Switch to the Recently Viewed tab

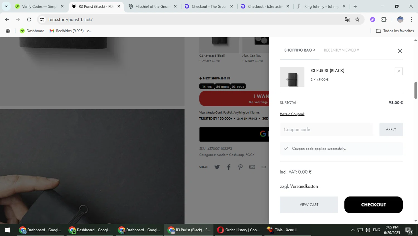coord(341,50)
